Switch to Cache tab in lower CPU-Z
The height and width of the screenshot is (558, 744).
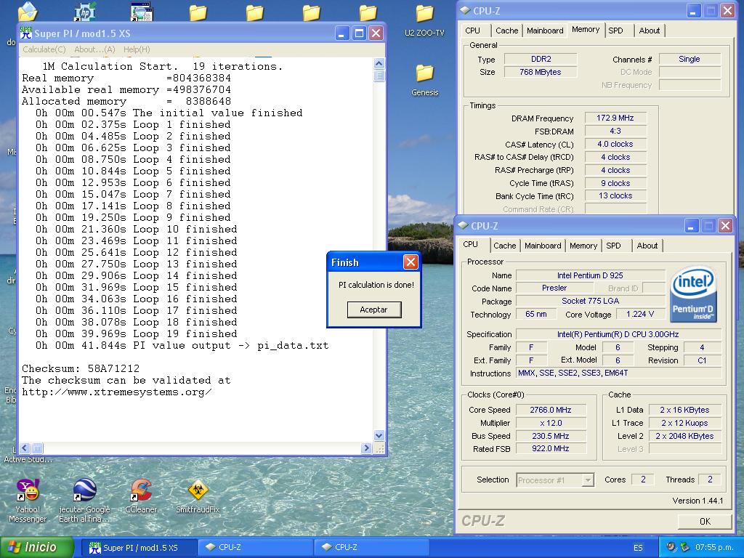pyautogui.click(x=504, y=246)
